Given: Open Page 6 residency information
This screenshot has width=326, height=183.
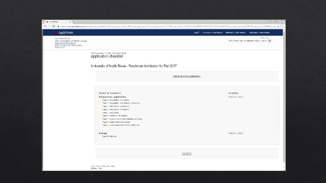Looking at the screenshot, I should point(115,116).
